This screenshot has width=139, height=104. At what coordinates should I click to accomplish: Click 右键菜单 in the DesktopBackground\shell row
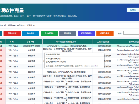(x=32, y=50)
